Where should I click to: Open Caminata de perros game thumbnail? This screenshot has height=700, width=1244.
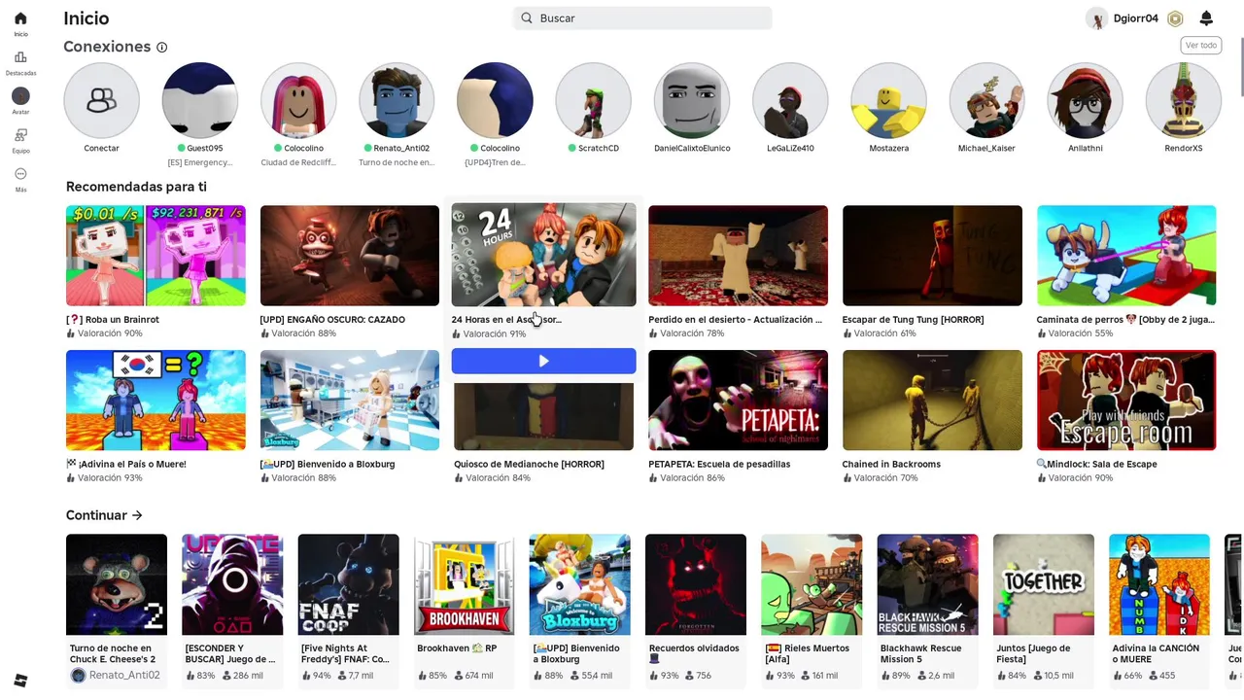pyautogui.click(x=1126, y=256)
